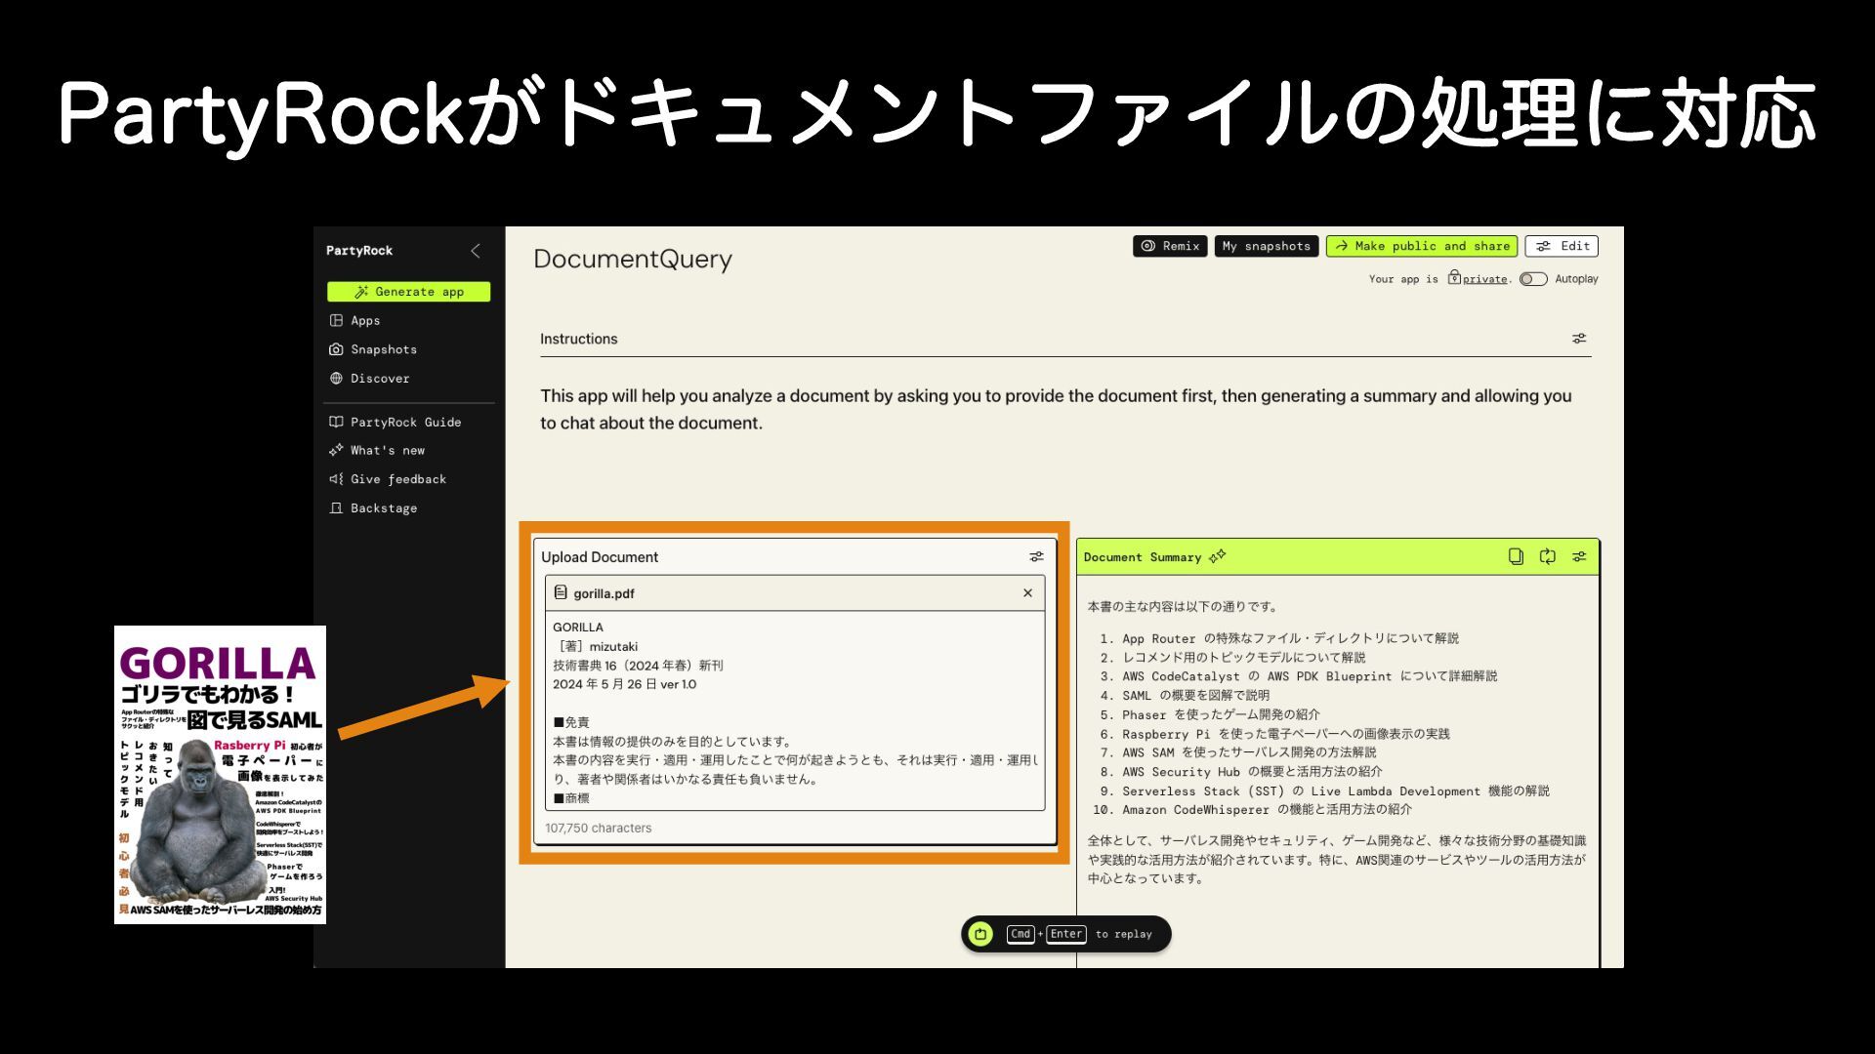Click the Give feedback megaphone icon
1875x1054 pixels.
(336, 479)
